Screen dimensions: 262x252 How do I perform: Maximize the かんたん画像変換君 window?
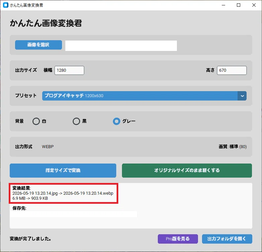[x=239, y=5]
